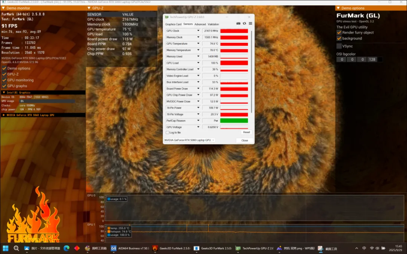The height and width of the screenshot is (254, 407).
Task: Click the Close button in GPU-Z
Action: pyautogui.click(x=245, y=140)
